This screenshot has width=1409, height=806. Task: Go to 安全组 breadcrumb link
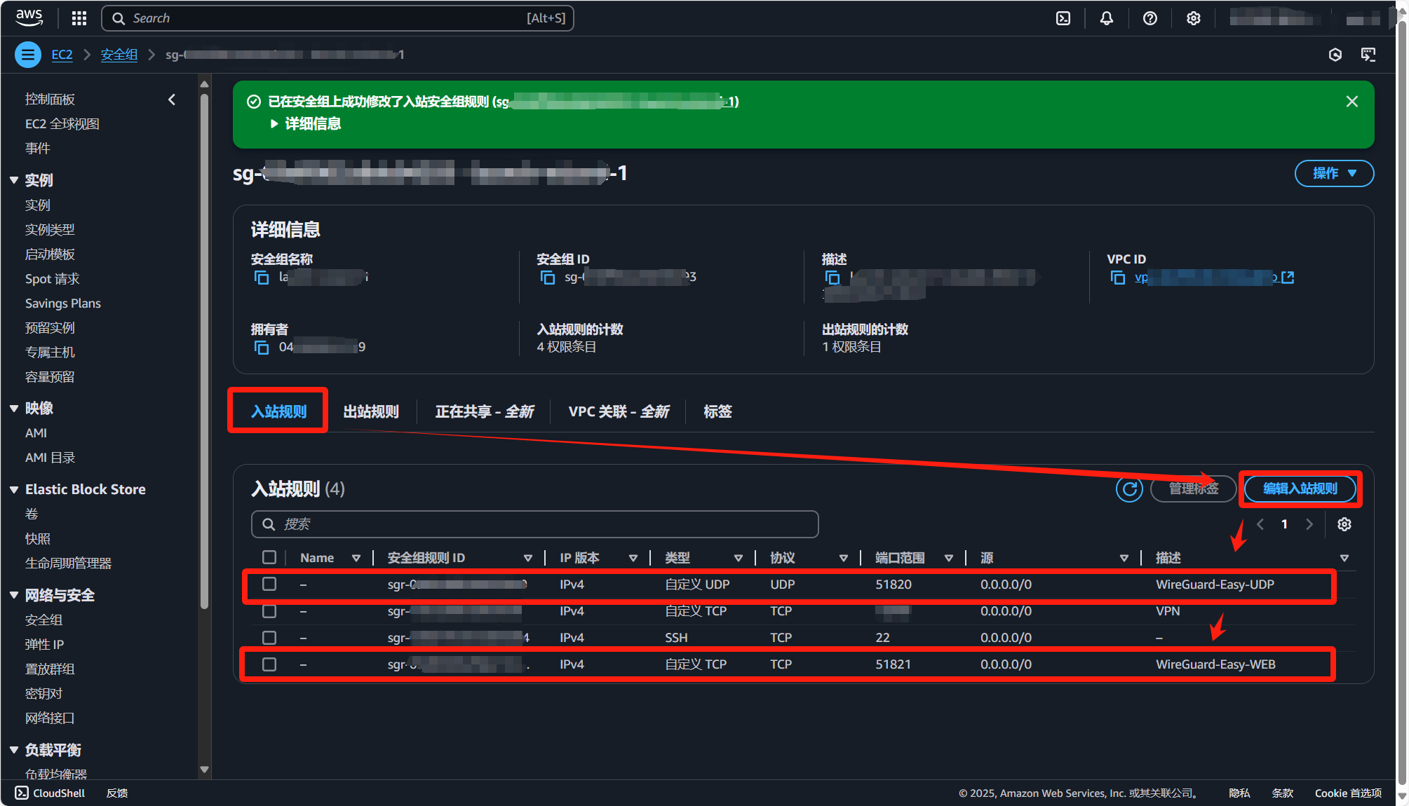(119, 55)
